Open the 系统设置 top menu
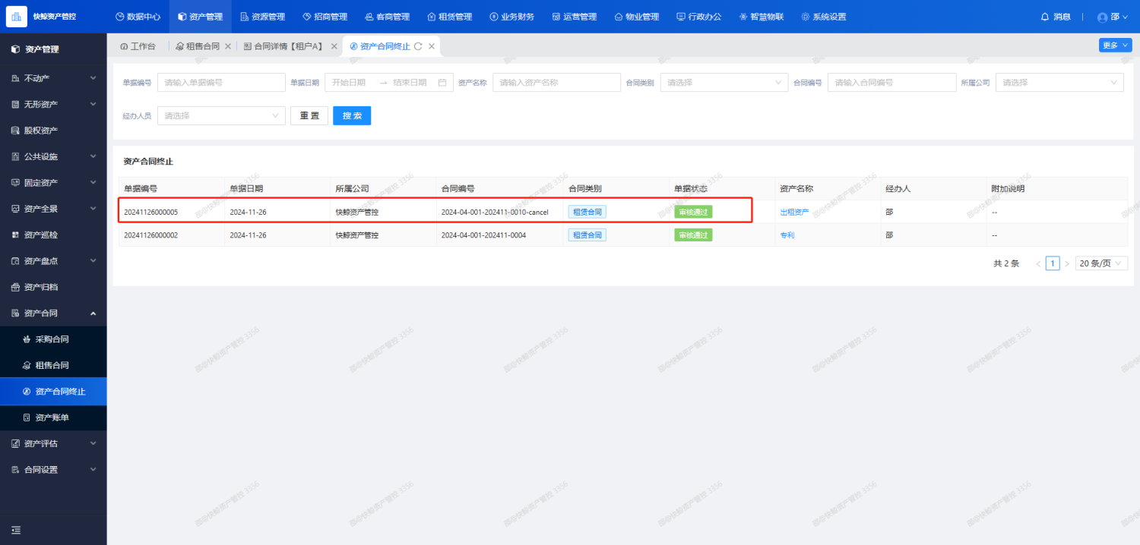The width and height of the screenshot is (1140, 545). tap(823, 17)
